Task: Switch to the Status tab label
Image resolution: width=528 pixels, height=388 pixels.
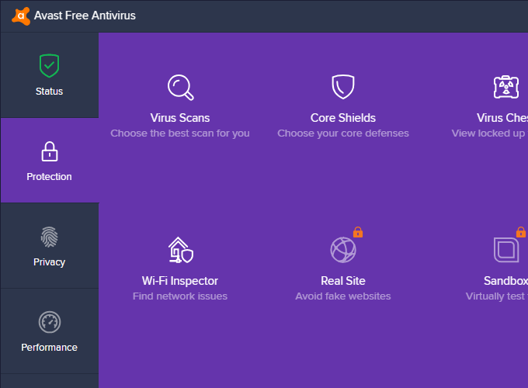Action: pos(49,92)
